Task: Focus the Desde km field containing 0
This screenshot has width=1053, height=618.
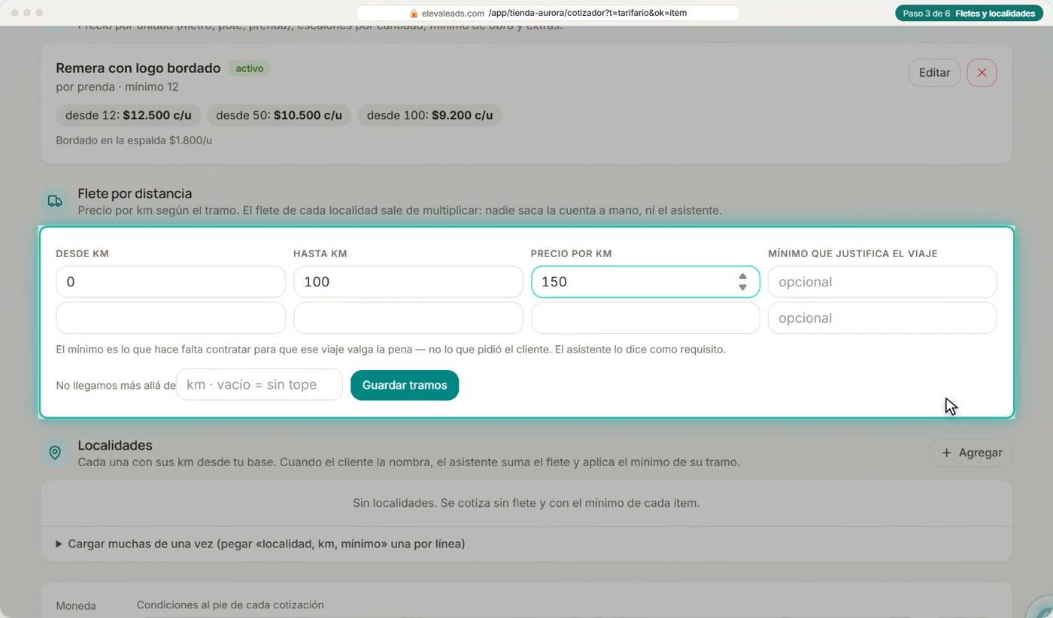Action: pyautogui.click(x=171, y=282)
